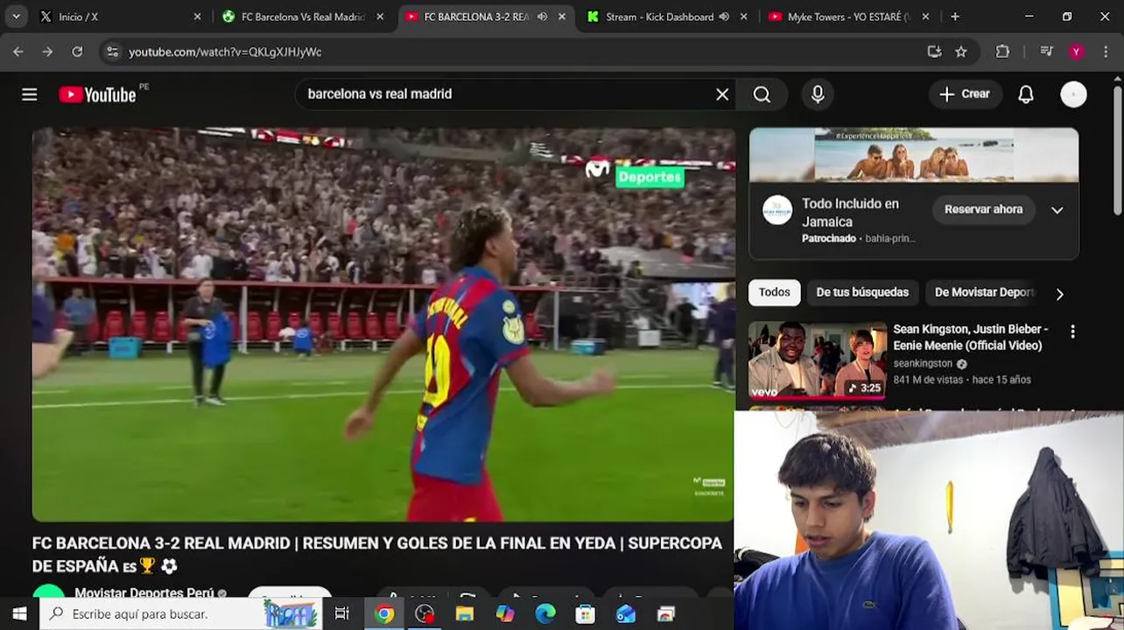Switch to Myke Towers - YO ESTARÉ tab

848,17
